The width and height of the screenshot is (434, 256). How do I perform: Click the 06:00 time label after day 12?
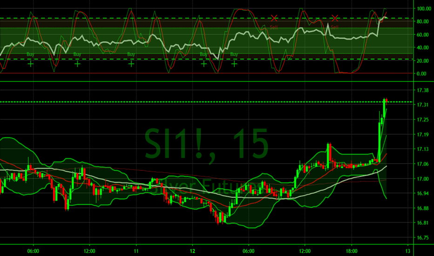tap(249, 251)
